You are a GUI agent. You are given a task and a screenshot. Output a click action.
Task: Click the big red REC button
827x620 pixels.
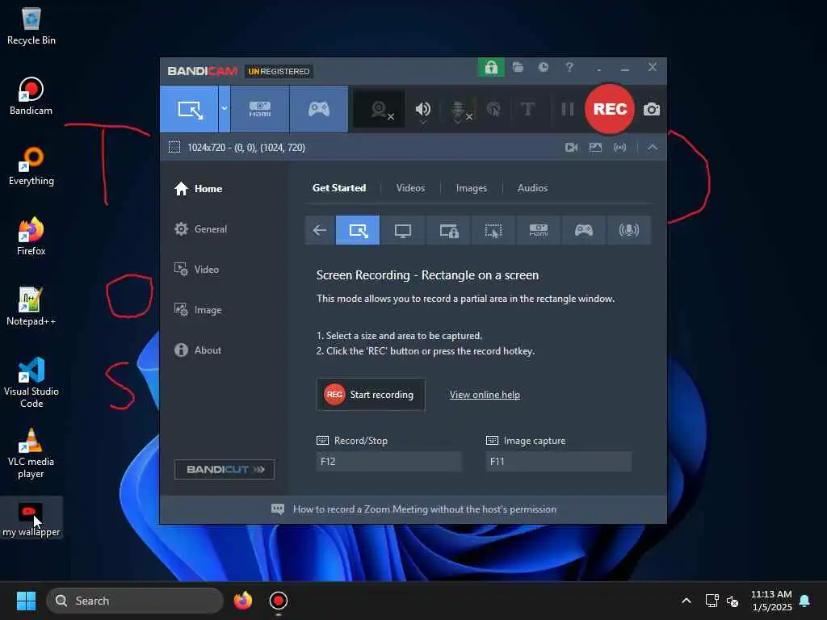pos(610,109)
